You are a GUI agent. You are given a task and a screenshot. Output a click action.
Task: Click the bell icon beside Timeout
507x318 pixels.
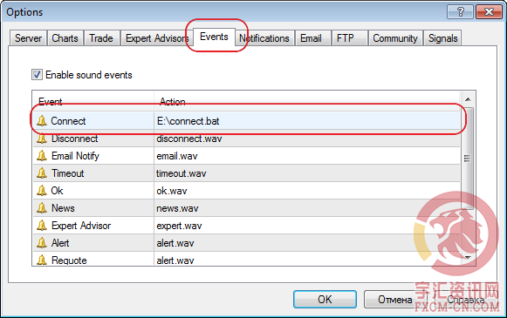tap(42, 173)
